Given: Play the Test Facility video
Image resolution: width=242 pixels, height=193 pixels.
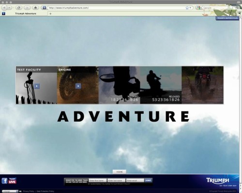Looking at the screenshot, I should (x=37, y=86).
